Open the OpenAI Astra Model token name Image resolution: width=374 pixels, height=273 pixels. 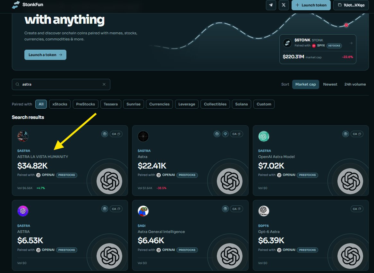[276, 157]
